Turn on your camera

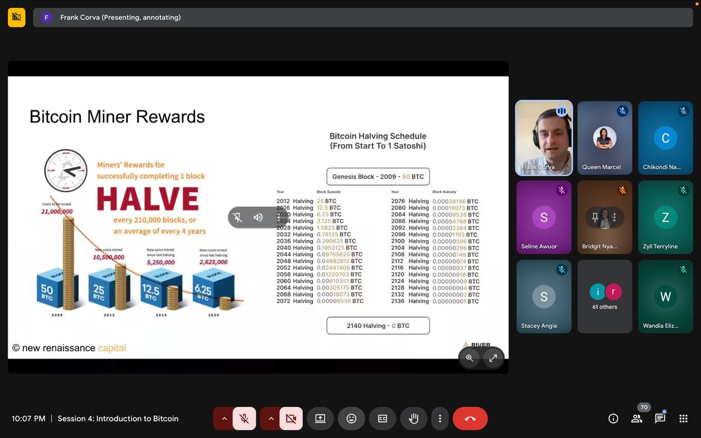pyautogui.click(x=291, y=418)
